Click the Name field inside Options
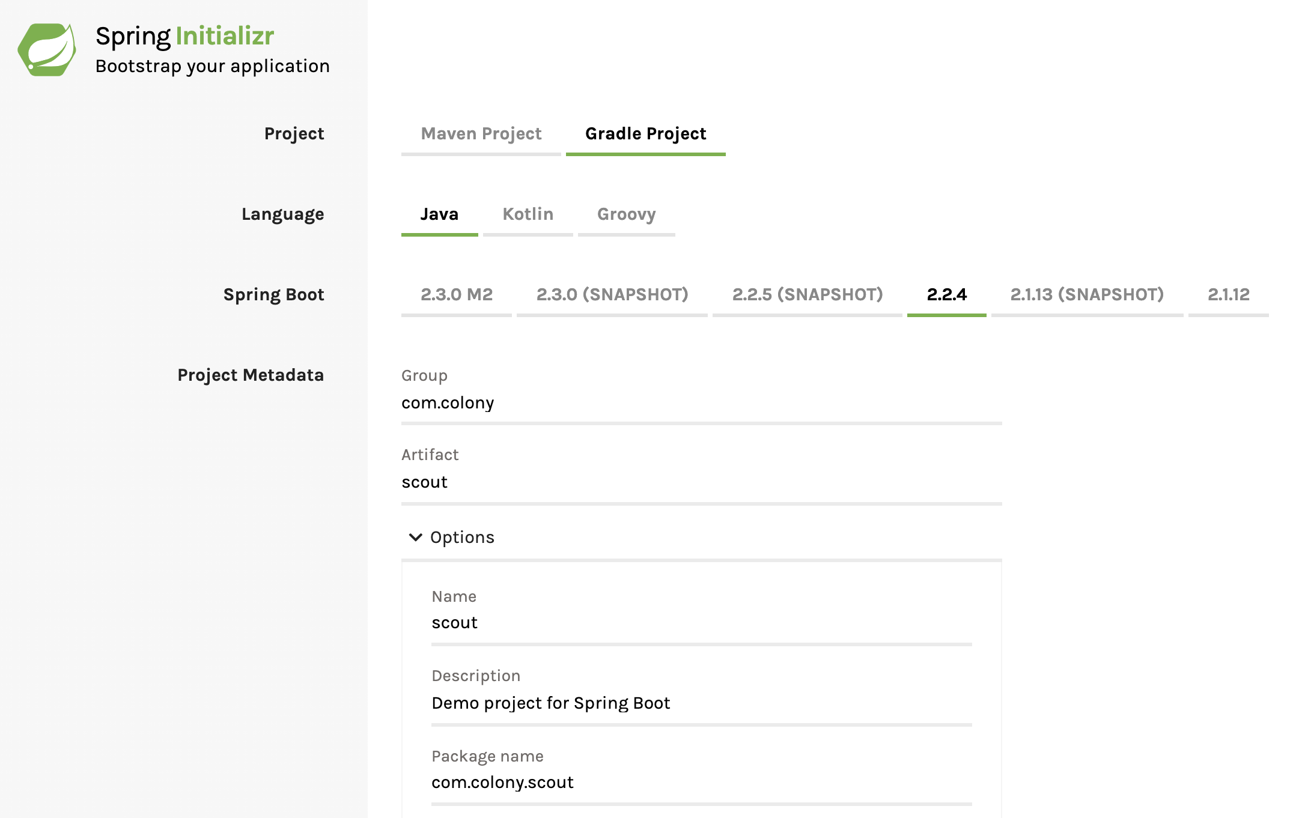Screen dimensions: 1299x818 click(x=701, y=623)
